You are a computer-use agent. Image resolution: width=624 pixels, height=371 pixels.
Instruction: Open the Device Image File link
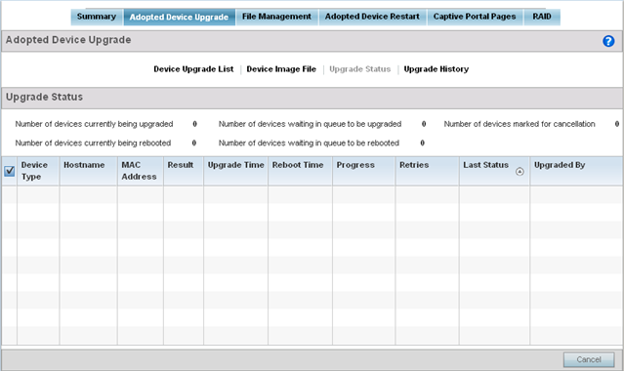pos(281,69)
